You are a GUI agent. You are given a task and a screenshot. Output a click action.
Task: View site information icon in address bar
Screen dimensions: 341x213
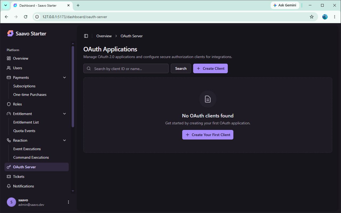point(37,17)
